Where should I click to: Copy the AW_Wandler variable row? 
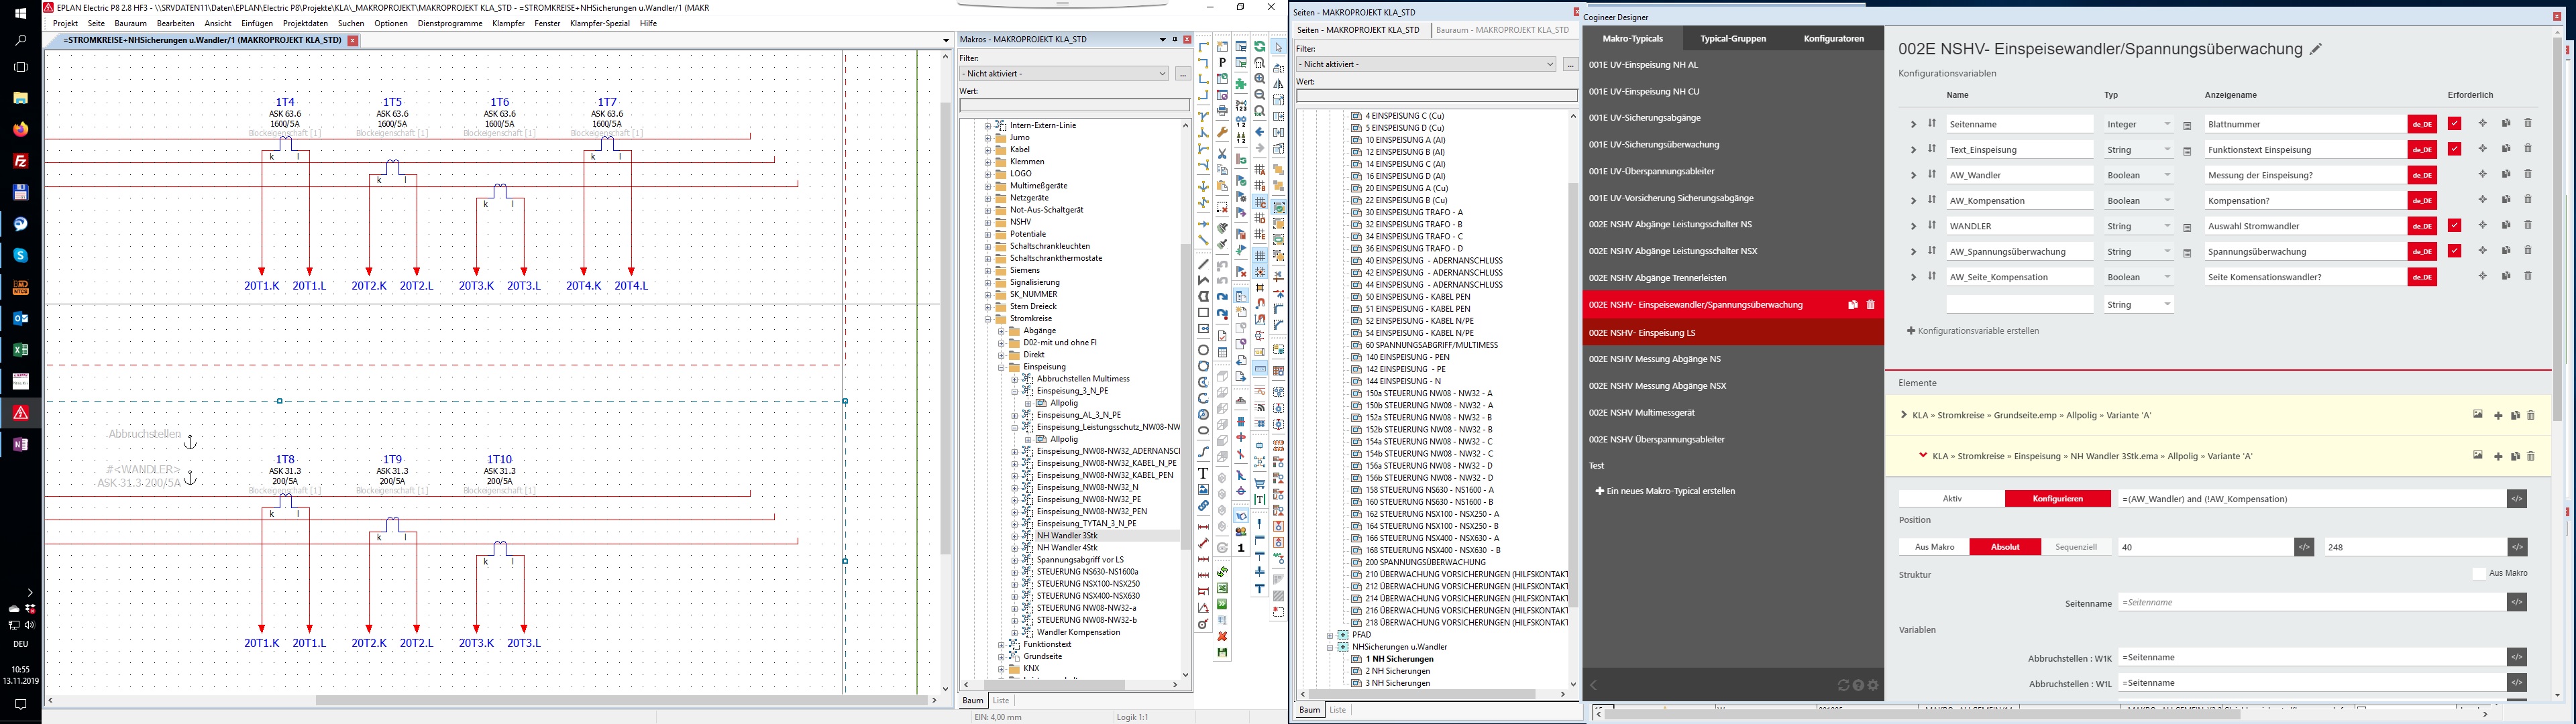pos(2506,174)
